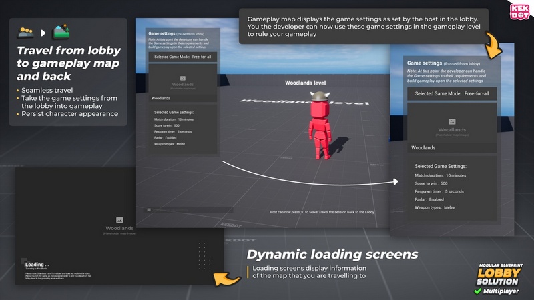
Task: Click the KEK DOT logo badge
Action: (x=519, y=13)
